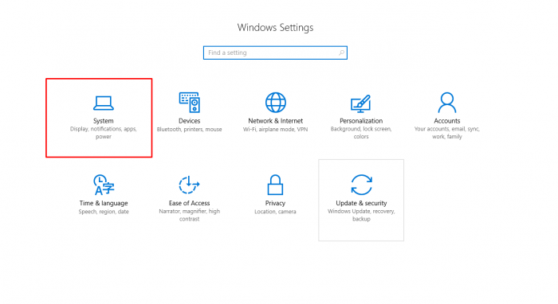The width and height of the screenshot is (558, 304).
Task: Click 'Narrator, magnifier, high contrast' description
Action: (x=190, y=215)
